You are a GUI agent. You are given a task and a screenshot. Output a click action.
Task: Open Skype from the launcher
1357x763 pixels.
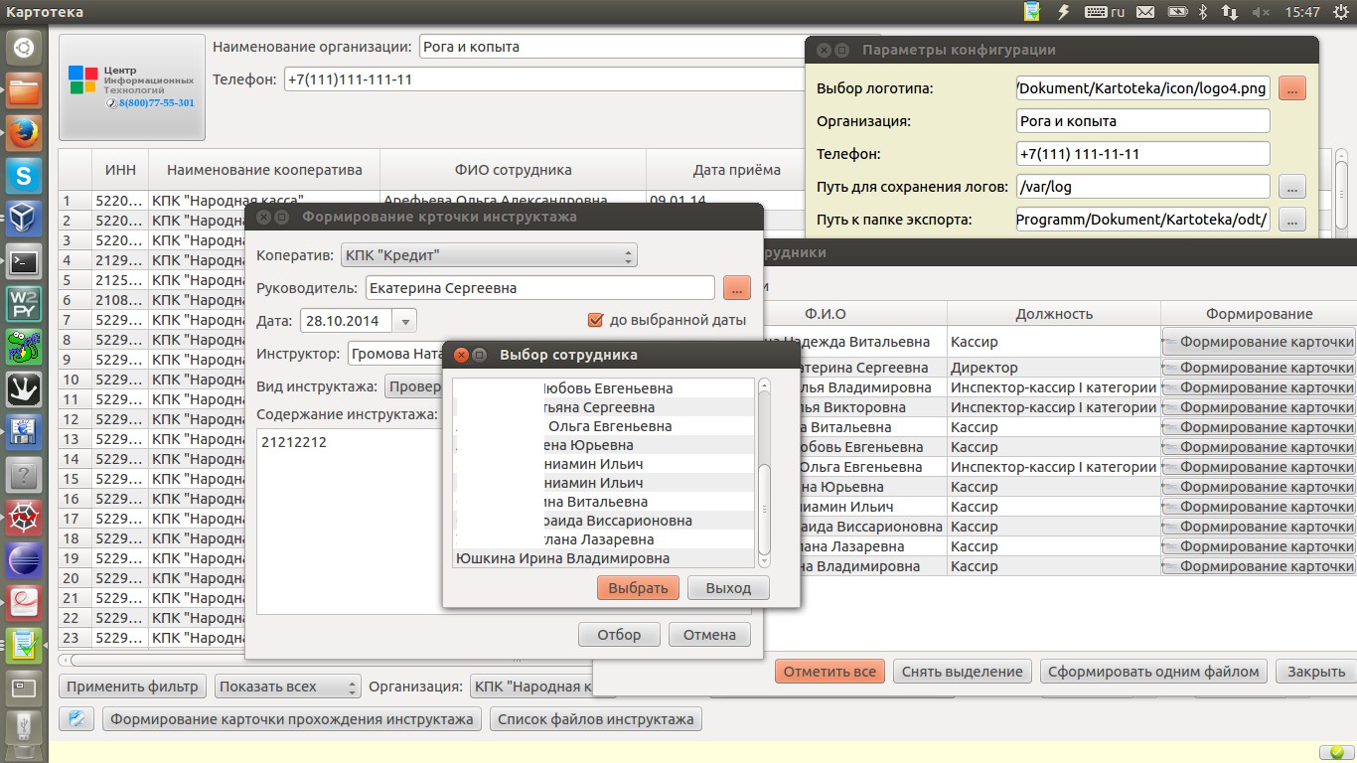click(x=24, y=176)
